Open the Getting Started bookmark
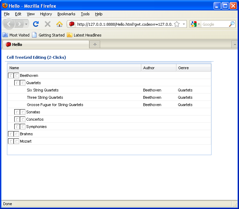This screenshot has height=209, width=239. (x=48, y=35)
